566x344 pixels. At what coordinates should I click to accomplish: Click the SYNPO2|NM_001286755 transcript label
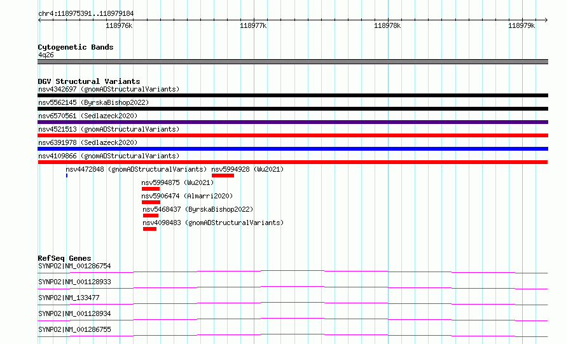click(74, 329)
